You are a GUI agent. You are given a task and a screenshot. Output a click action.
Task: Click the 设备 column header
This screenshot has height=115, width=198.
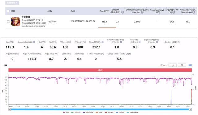tap(50, 11)
